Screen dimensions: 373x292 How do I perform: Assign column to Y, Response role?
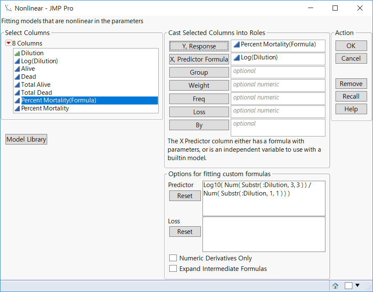pos(199,46)
